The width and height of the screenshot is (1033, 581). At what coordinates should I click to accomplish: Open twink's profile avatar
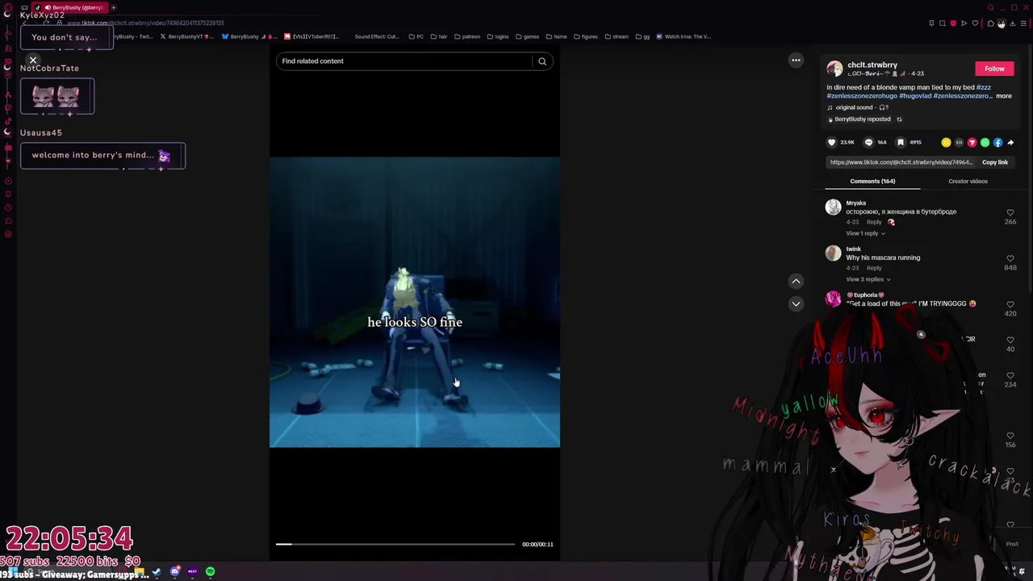(833, 253)
